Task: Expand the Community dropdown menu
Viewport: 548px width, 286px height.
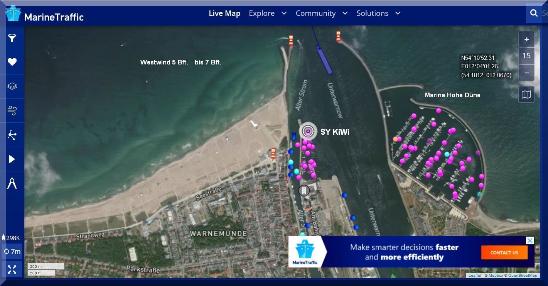Action: tap(321, 13)
